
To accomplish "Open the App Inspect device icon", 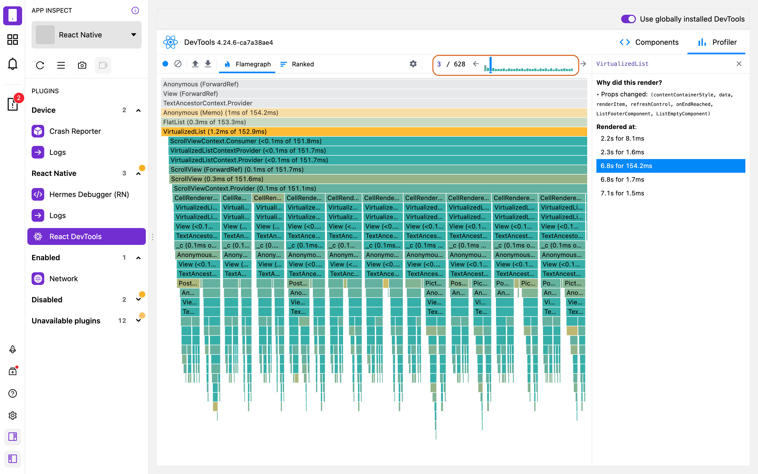I will coord(13,15).
